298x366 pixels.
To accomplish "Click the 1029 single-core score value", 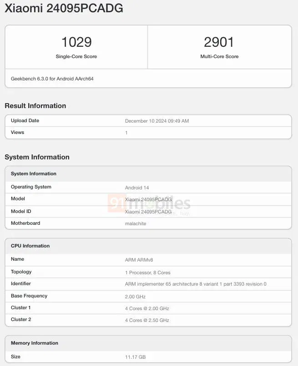I will (x=76, y=42).
